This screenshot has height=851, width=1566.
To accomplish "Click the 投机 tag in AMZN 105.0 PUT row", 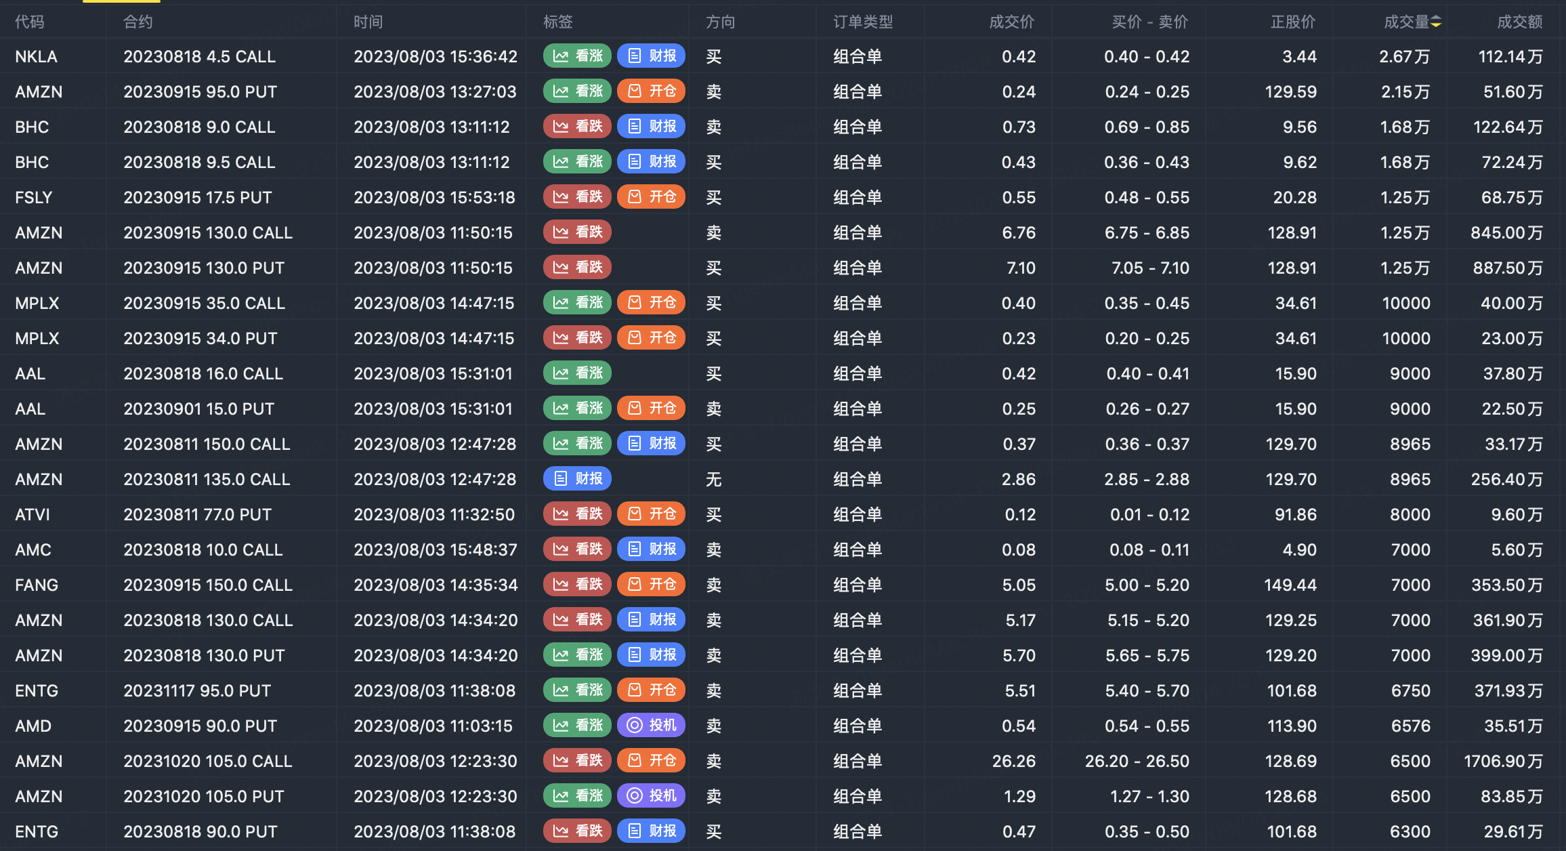I will point(652,796).
